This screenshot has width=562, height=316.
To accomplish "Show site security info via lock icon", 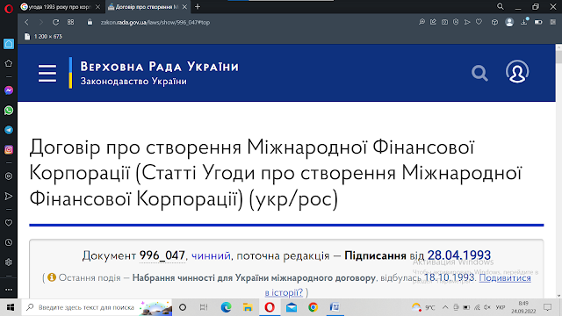I will coord(90,22).
